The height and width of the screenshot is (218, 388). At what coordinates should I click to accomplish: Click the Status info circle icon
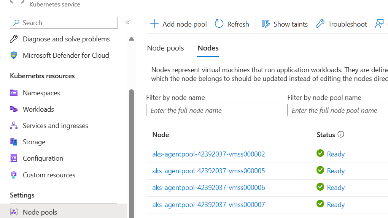tap(341, 134)
